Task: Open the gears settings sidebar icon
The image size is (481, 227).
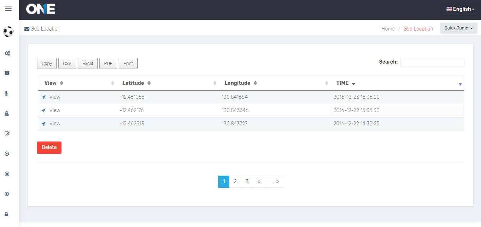Action: (7, 53)
